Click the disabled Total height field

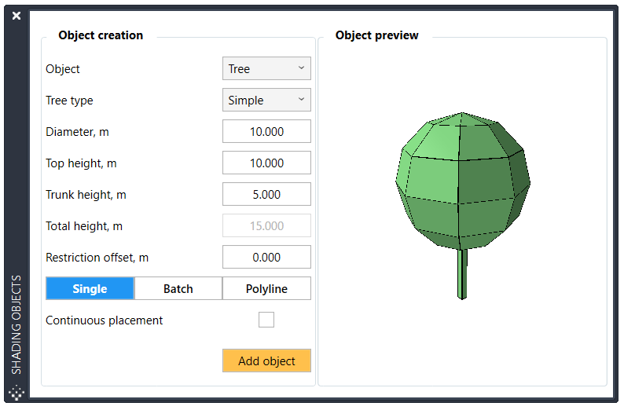coord(266,226)
